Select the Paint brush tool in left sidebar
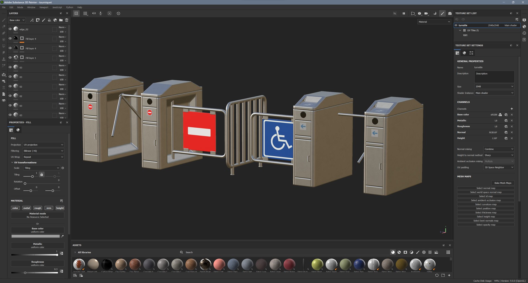Screen dimensions: 528x283 [x=4, y=20]
